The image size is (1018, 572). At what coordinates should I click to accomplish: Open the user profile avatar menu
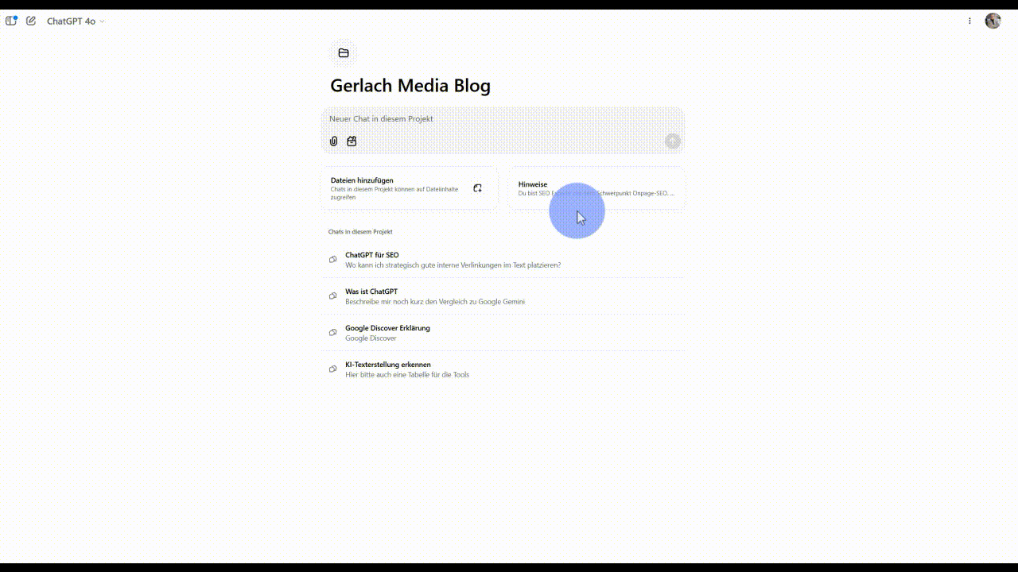[x=993, y=21]
